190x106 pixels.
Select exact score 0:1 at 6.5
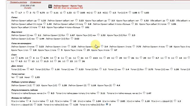click(x=17, y=61)
